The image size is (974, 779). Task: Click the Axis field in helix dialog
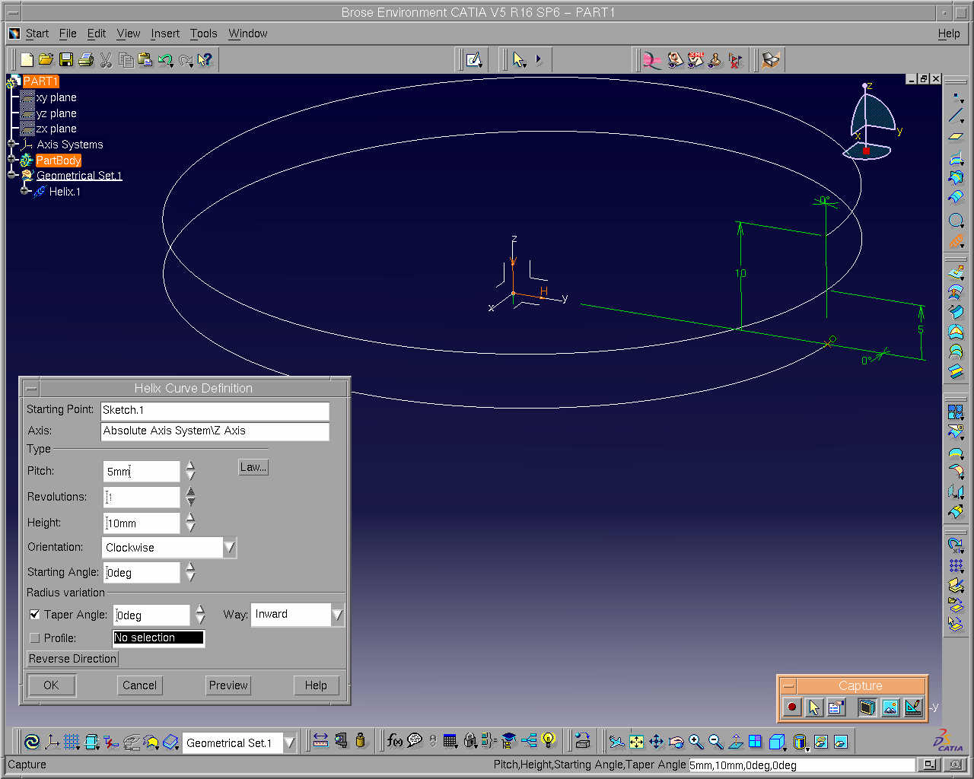[x=215, y=431]
